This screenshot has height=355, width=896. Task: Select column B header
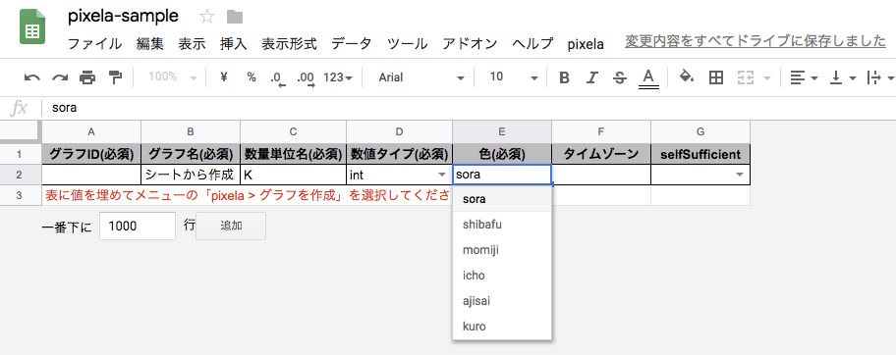click(x=191, y=132)
